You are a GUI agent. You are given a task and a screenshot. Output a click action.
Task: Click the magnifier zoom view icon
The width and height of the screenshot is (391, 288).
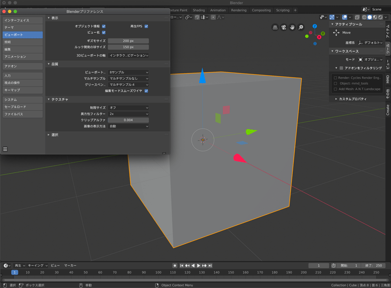[x=301, y=27]
